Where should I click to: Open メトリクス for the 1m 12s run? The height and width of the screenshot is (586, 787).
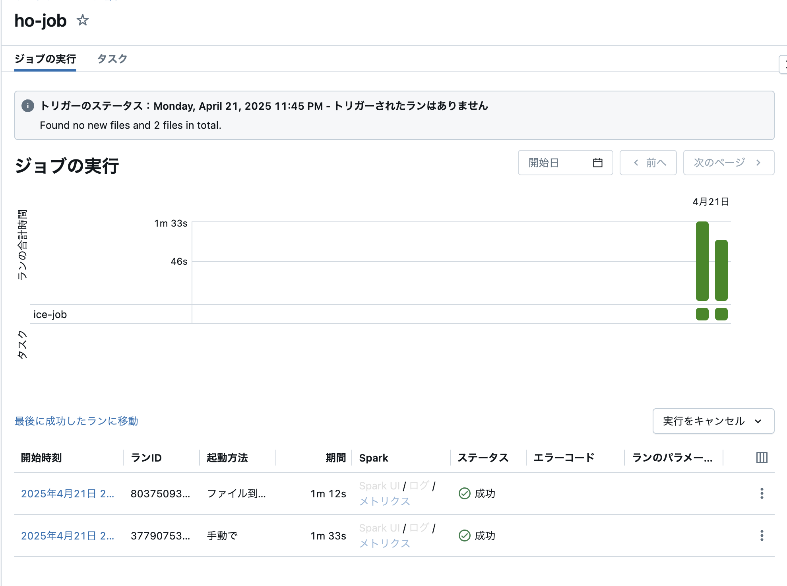coord(384,501)
